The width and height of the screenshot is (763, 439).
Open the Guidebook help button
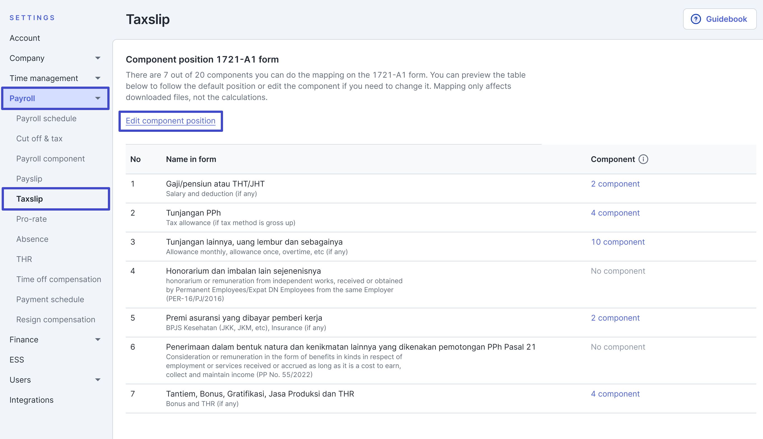coord(719,19)
